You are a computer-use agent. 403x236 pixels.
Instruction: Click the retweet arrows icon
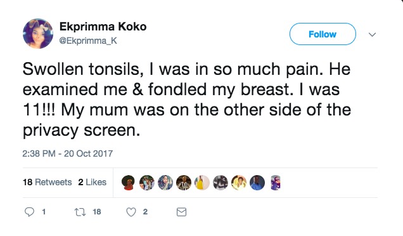(x=80, y=212)
